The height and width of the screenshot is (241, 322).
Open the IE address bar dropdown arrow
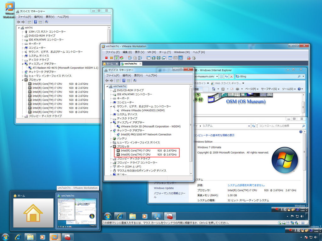pos(217,77)
